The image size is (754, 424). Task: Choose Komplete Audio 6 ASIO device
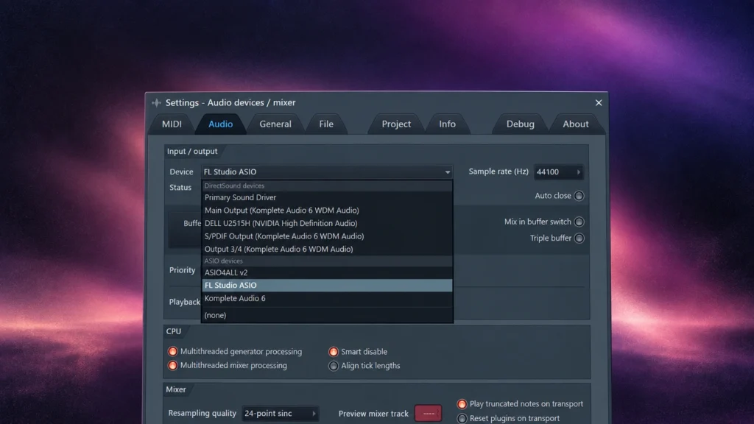(x=327, y=299)
